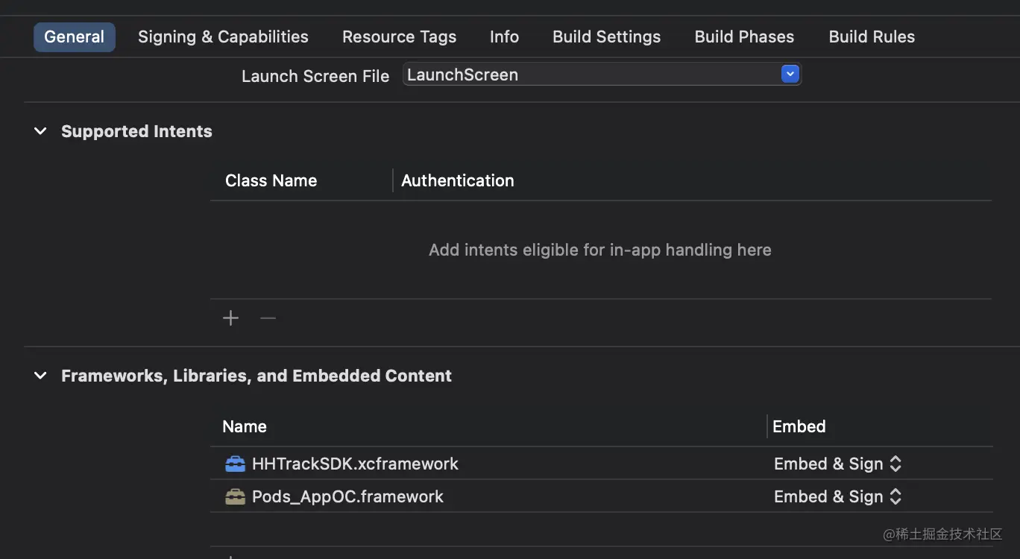Viewport: 1020px width, 559px height.
Task: Select the Build Rules tab
Action: point(872,37)
